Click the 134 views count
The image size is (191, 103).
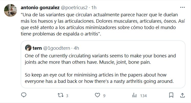tap(143, 96)
